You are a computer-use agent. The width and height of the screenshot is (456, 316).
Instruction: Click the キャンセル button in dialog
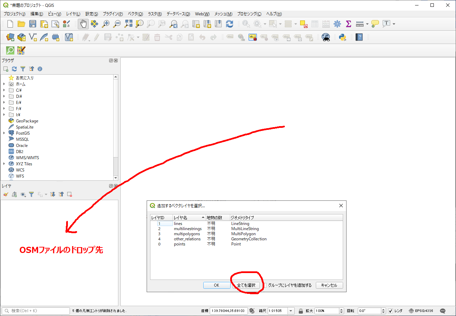(329, 285)
